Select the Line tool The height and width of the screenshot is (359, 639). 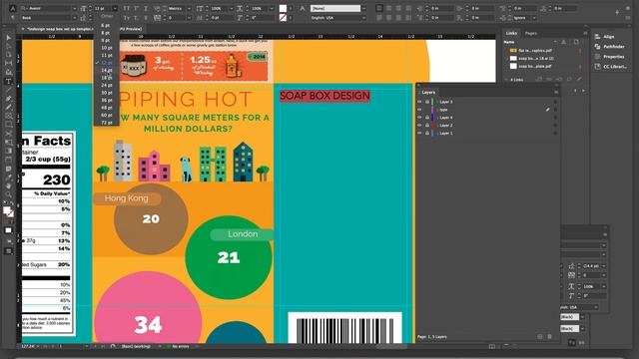point(9,90)
